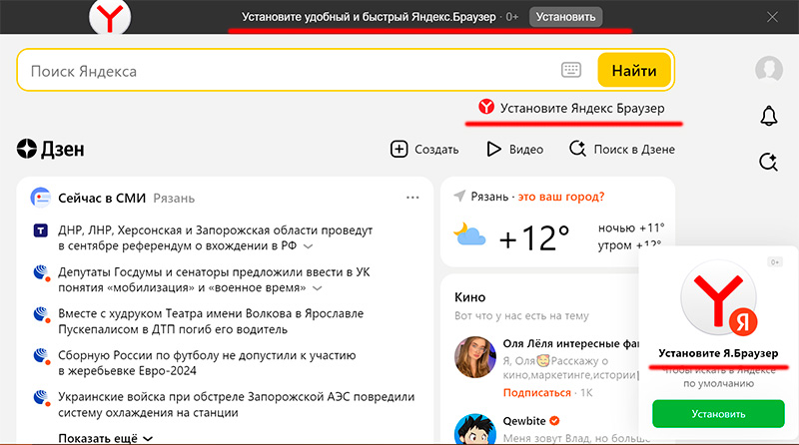Focus the 'Поиск Яндекса' search field
The width and height of the screenshot is (799, 445).
(290, 71)
